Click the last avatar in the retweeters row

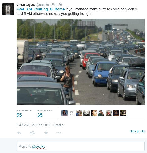click(x=123, y=113)
